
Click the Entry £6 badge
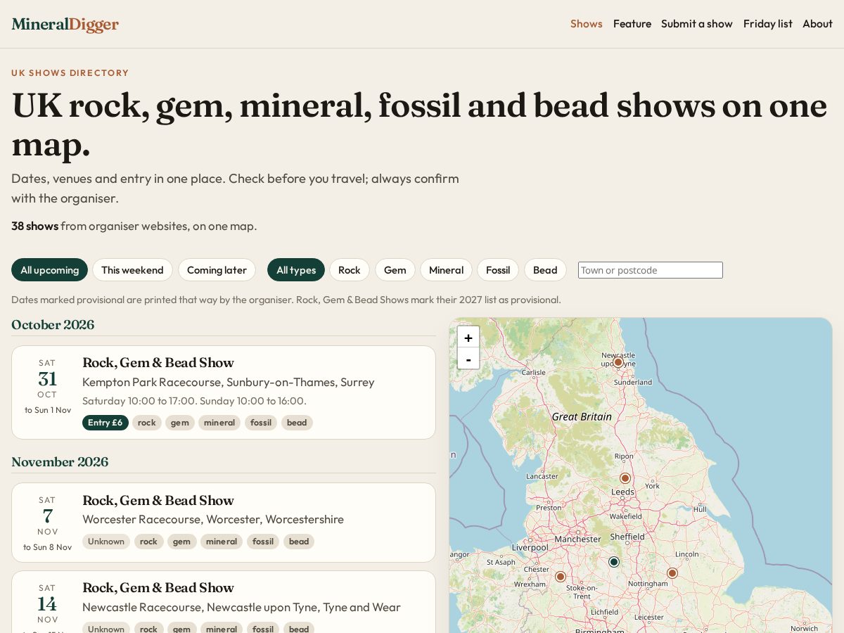click(x=105, y=423)
